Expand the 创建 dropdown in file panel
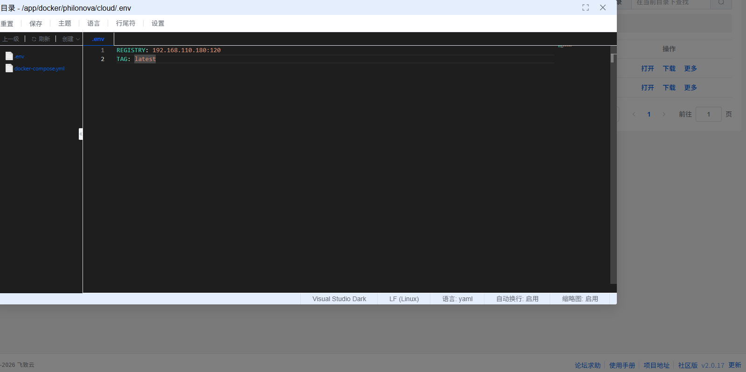This screenshot has height=372, width=746. pyautogui.click(x=71, y=39)
